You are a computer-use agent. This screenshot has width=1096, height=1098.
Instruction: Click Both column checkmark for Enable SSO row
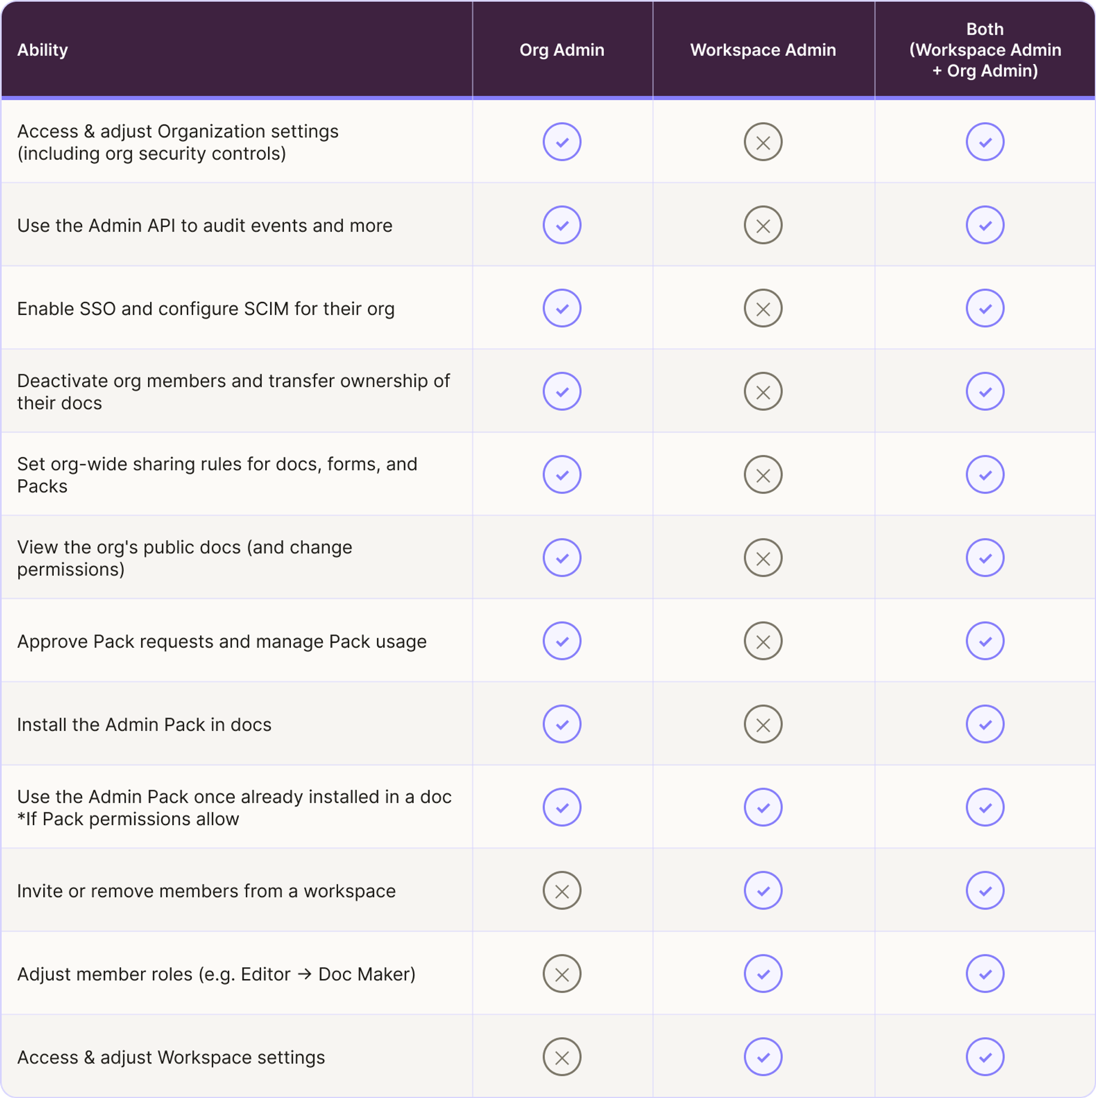point(985,308)
